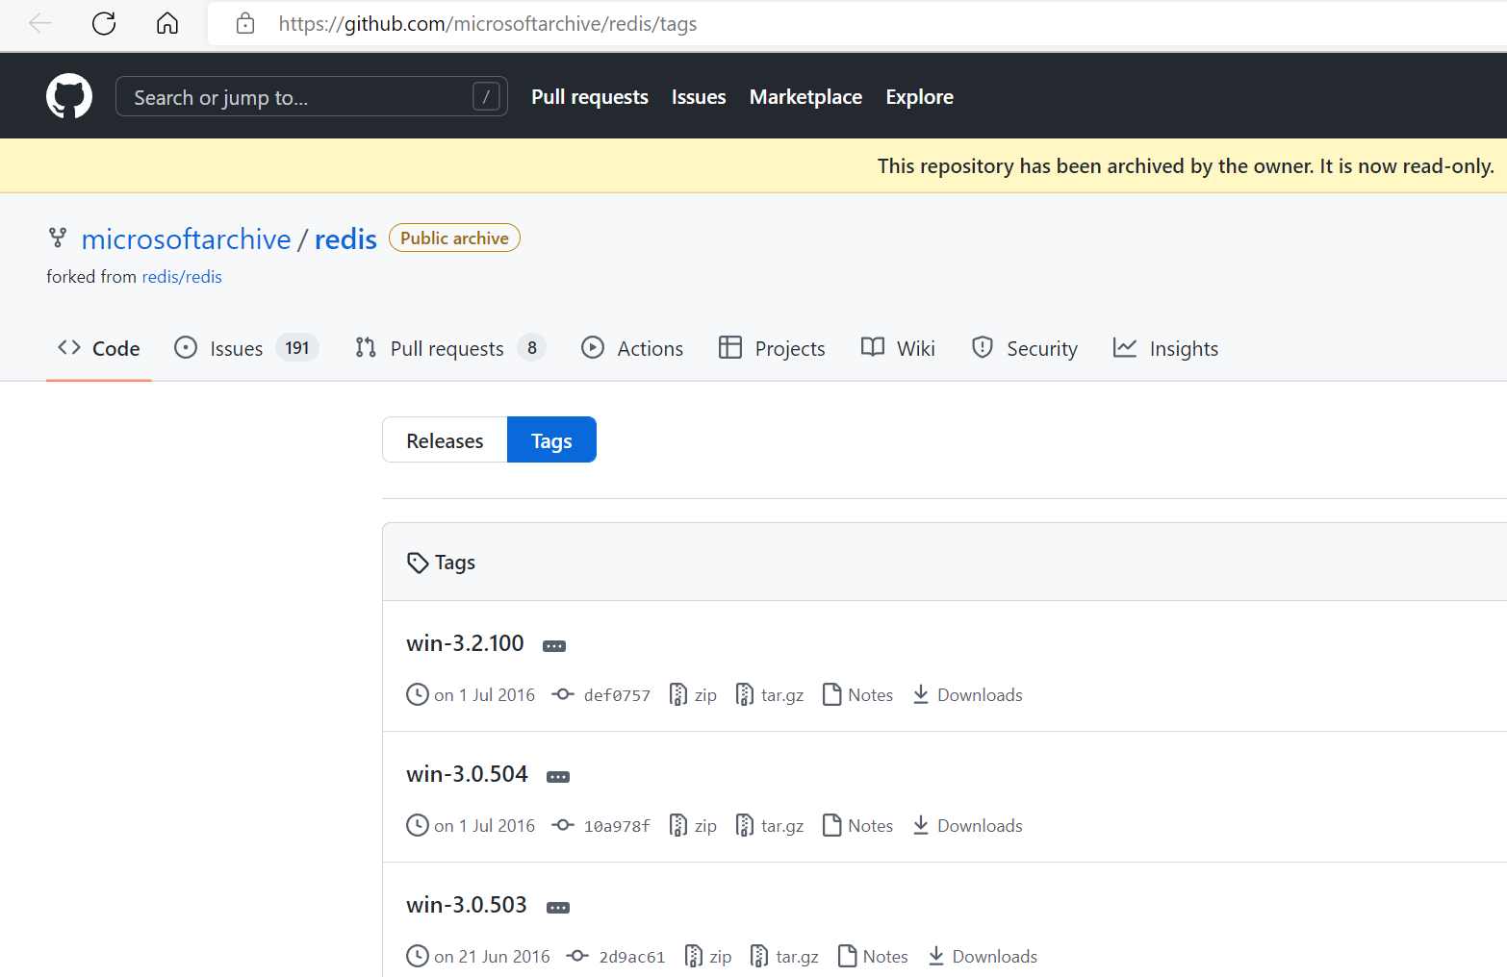Open the microsoftarchive owner link
Image resolution: width=1507 pixels, height=977 pixels.
click(186, 238)
